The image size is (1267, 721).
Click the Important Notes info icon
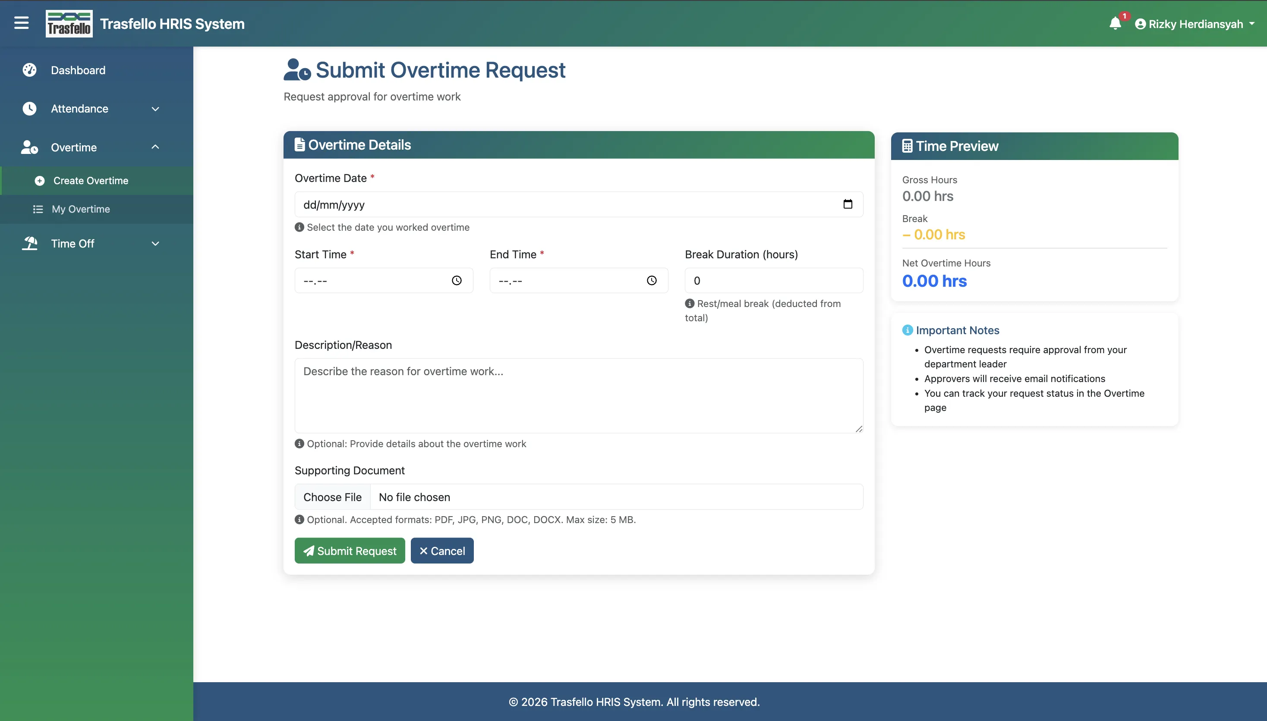coord(907,330)
